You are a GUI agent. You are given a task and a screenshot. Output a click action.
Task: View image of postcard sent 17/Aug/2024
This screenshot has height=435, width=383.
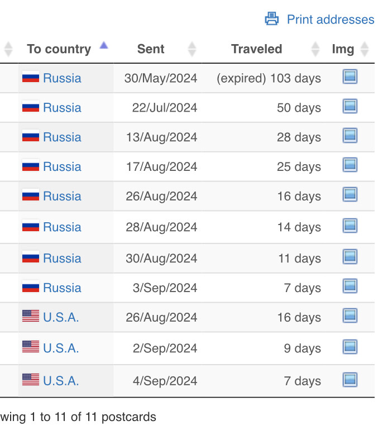[x=350, y=166]
